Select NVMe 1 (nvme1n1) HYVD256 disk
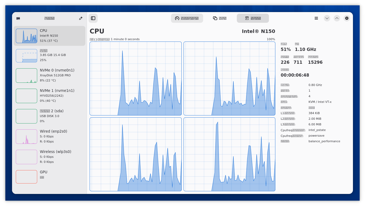This screenshot has height=206, width=365. click(x=50, y=96)
